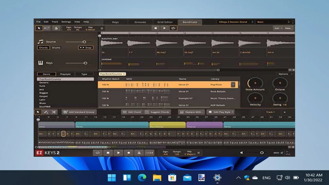Toggle the Snap button
329x185 pixels.
click(86, 48)
